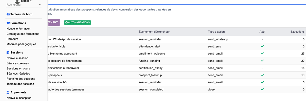This screenshot has height=101, width=308.
Task: Click the admin avatar icon
Action: [x=17, y=2]
